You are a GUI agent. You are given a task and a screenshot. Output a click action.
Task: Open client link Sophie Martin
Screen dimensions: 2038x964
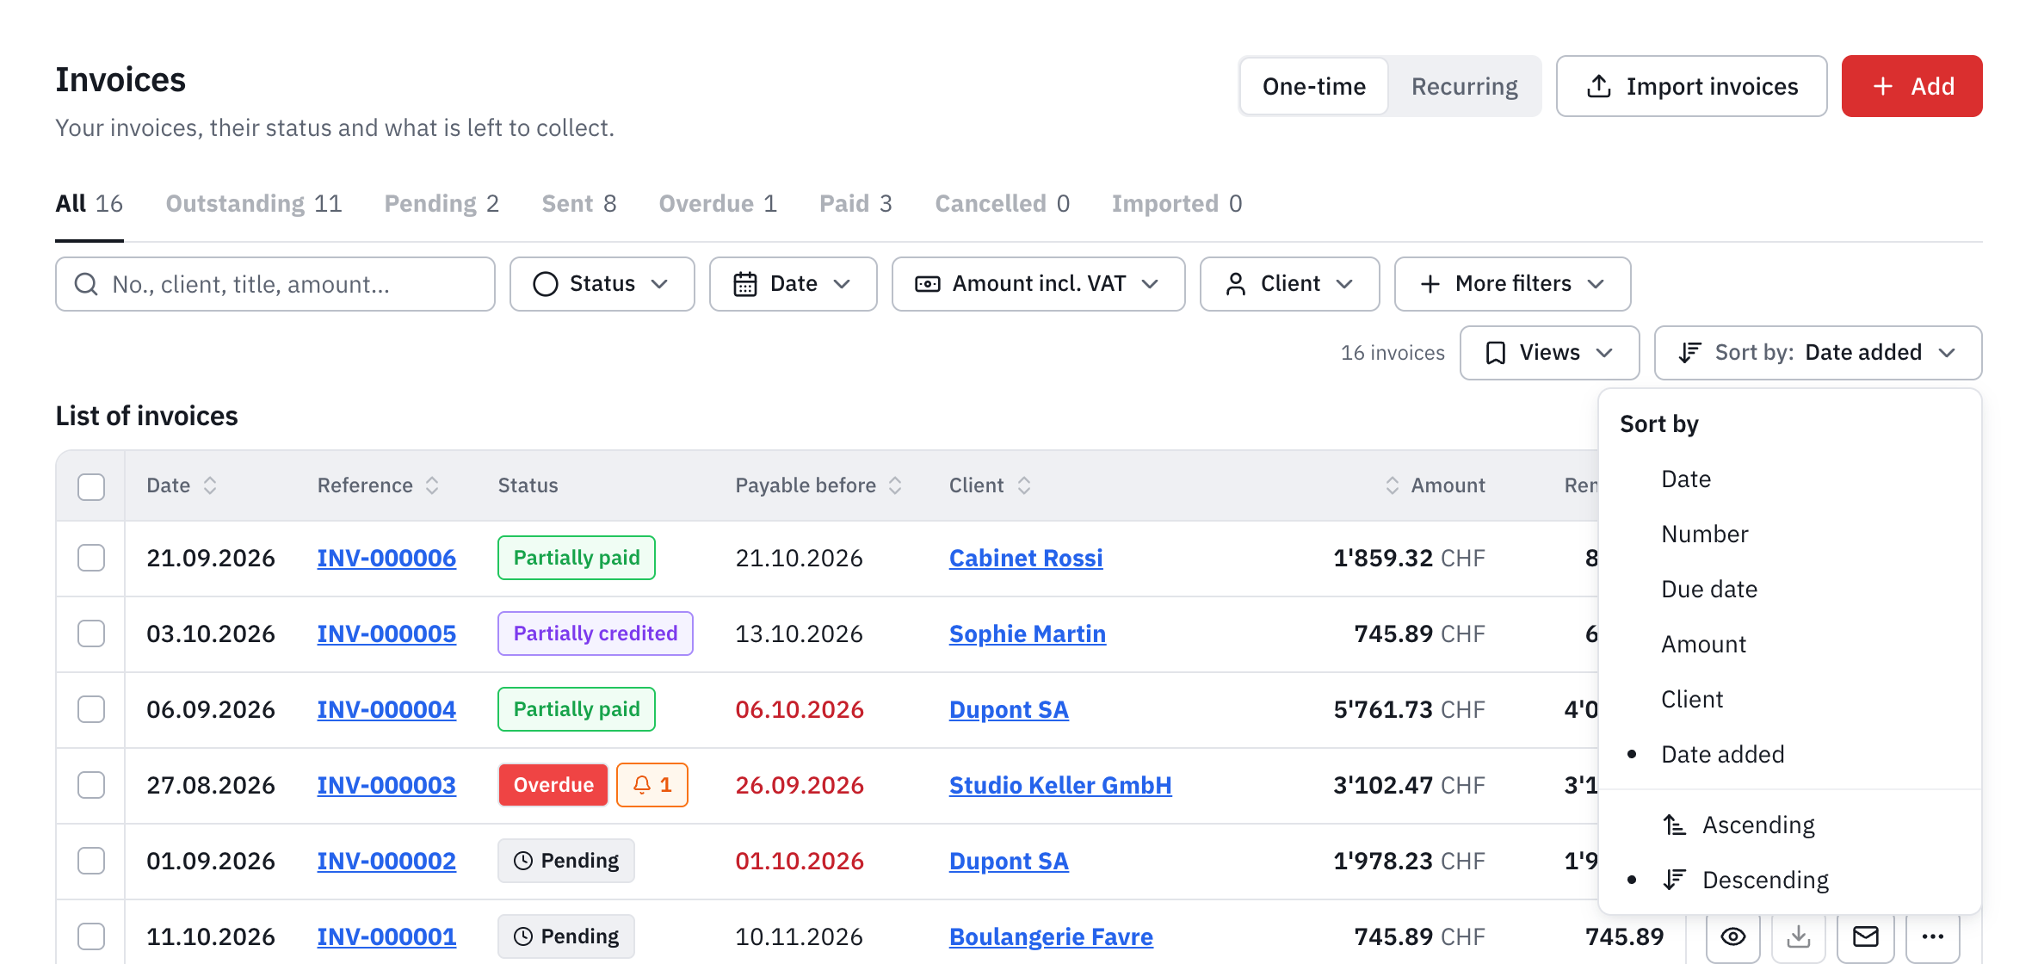(x=1028, y=633)
